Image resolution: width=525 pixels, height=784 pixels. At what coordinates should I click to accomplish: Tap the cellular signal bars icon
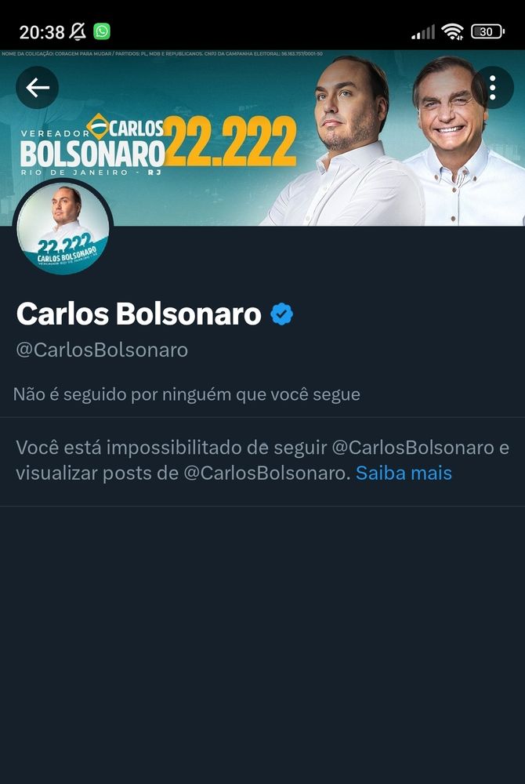[x=422, y=32]
